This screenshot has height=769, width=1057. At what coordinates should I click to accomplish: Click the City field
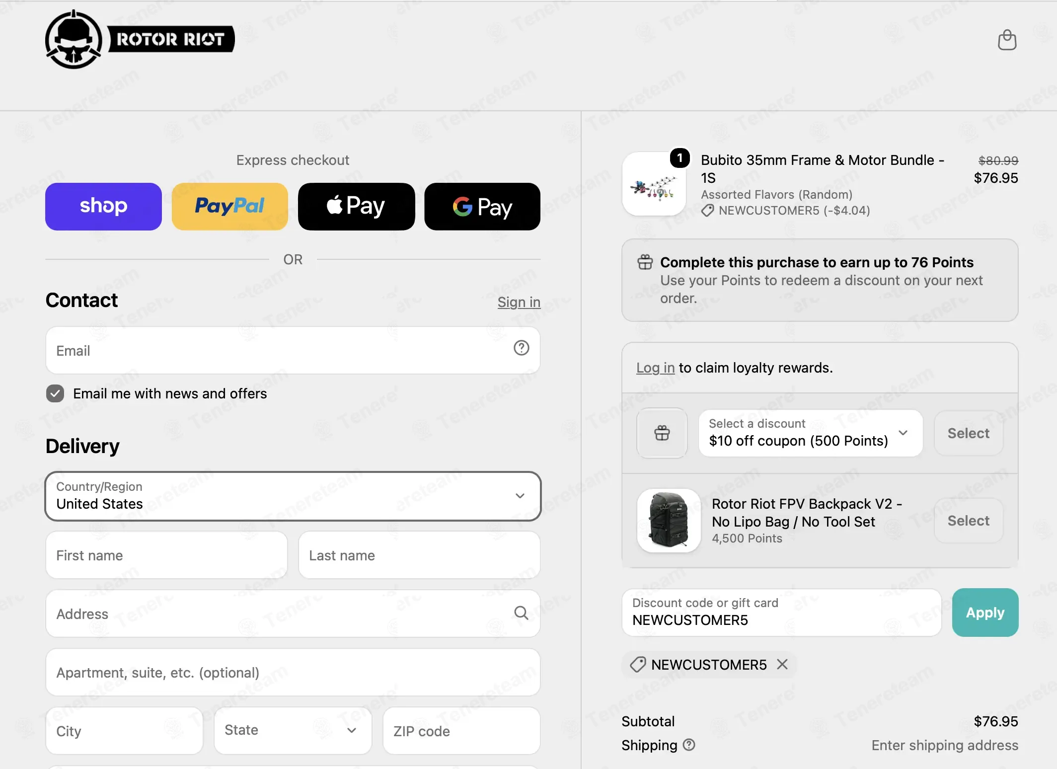pos(124,731)
